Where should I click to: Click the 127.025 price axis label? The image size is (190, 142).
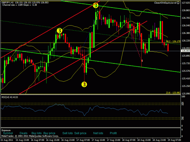(x=185, y=3)
